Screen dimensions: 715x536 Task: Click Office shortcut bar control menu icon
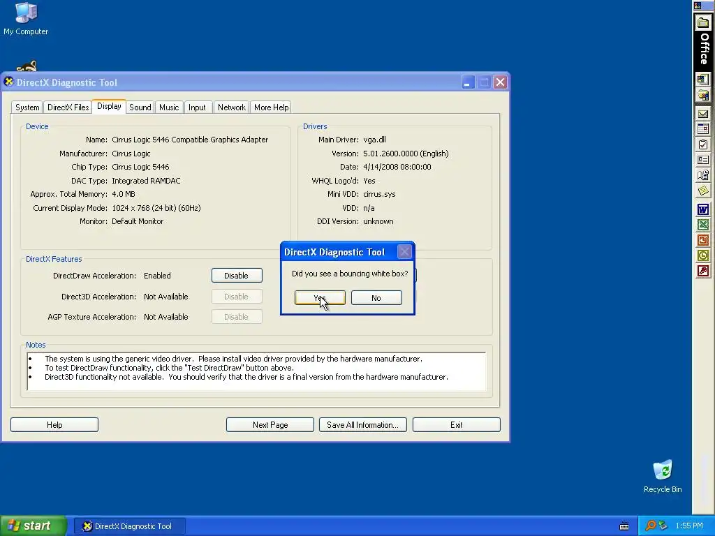(x=698, y=6)
